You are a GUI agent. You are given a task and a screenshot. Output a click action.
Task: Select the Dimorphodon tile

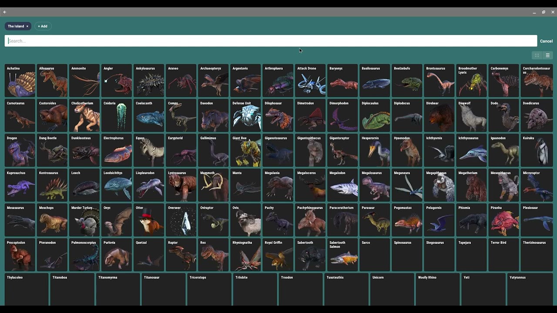342,115
